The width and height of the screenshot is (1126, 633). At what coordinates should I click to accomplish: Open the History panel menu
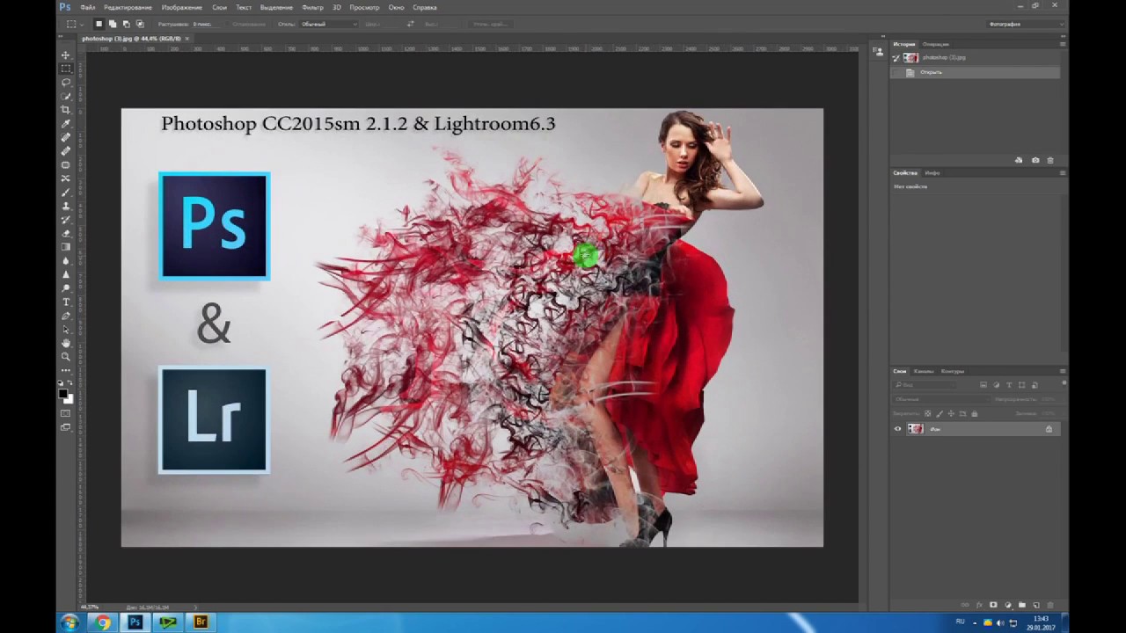[1063, 44]
